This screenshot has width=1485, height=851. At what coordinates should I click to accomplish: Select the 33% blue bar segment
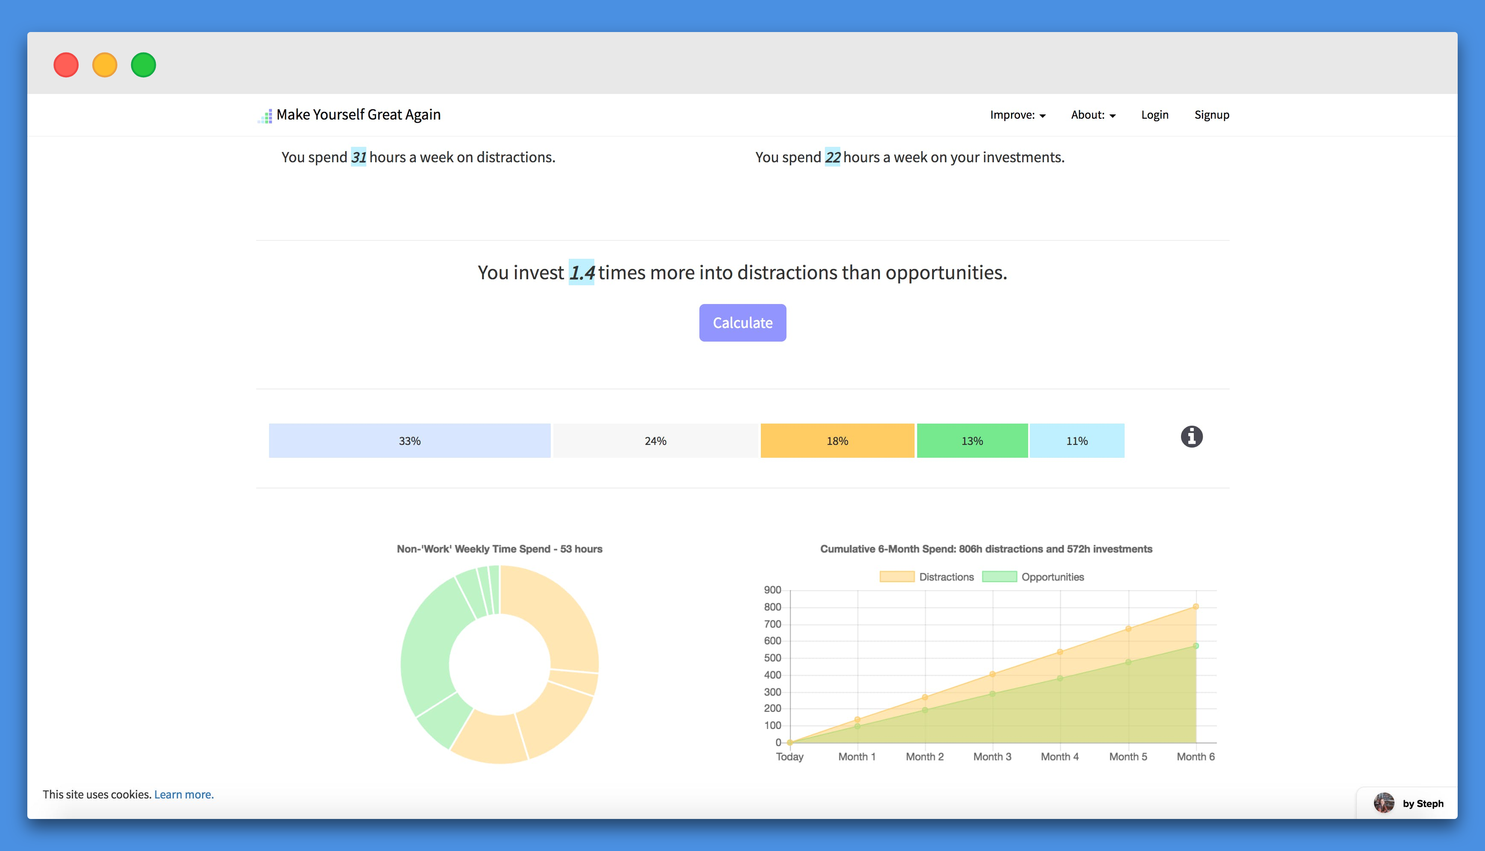(409, 441)
